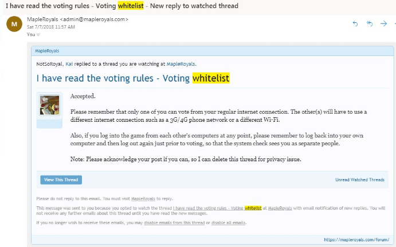
Task: Open the Unread Watched Threads link
Action: (x=360, y=180)
